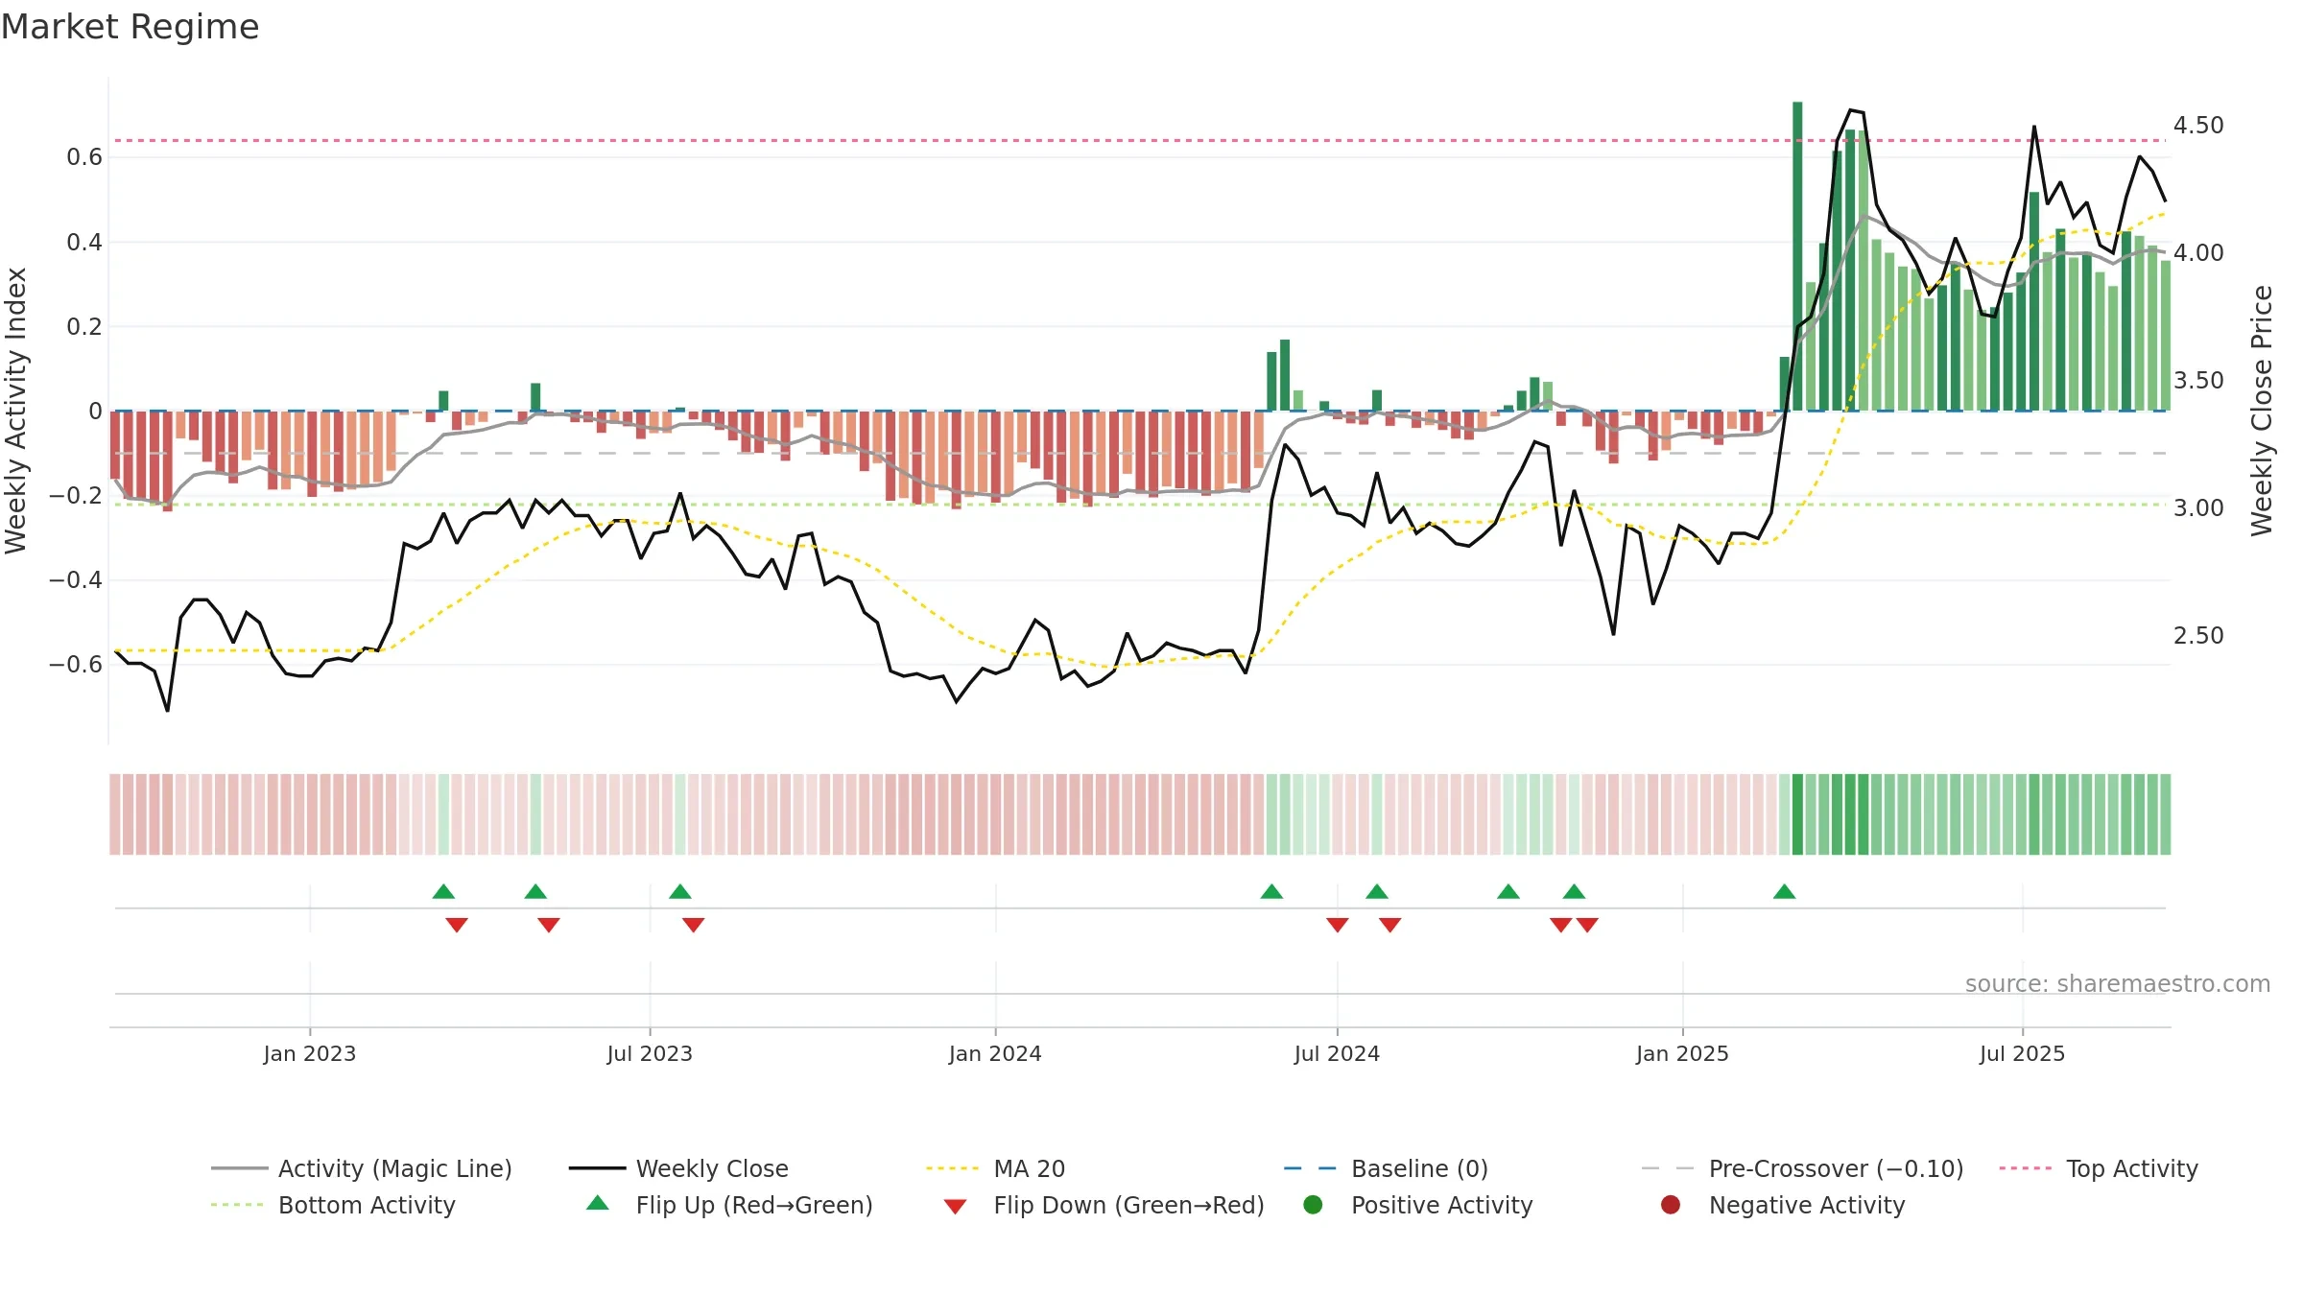
Task: Click the 3.50 price axis tick
Action: [x=2198, y=381]
